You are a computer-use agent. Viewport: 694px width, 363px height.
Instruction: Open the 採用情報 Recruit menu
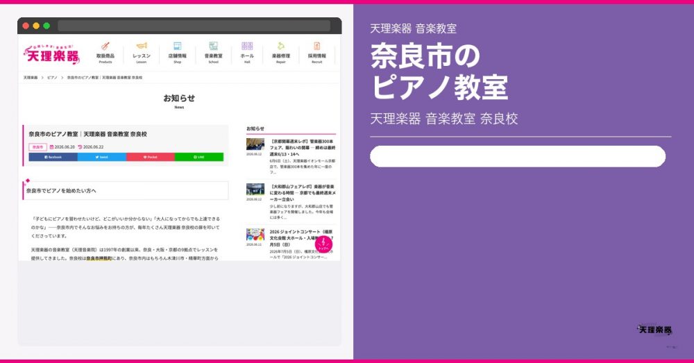[317, 53]
